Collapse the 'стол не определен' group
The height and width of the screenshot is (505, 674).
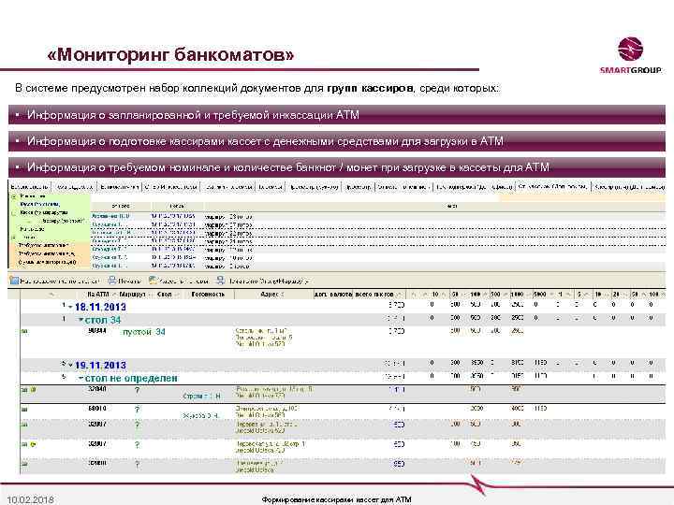81,379
